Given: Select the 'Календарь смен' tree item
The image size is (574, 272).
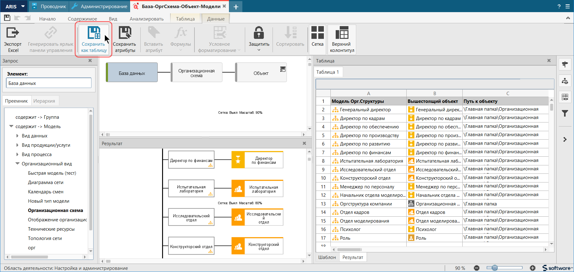Looking at the screenshot, I should (x=46, y=192).
